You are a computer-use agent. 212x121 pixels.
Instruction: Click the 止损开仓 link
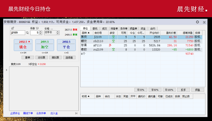[x=15, y=113]
